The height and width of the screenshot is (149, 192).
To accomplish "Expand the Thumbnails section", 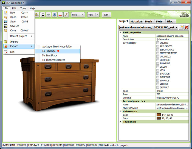I will point(120,122).
